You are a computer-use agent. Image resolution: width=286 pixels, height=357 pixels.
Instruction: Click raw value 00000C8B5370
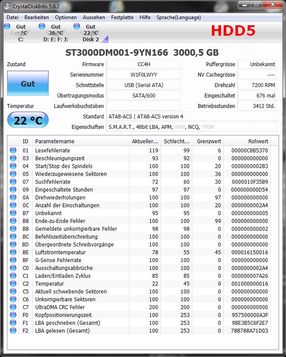(250, 150)
